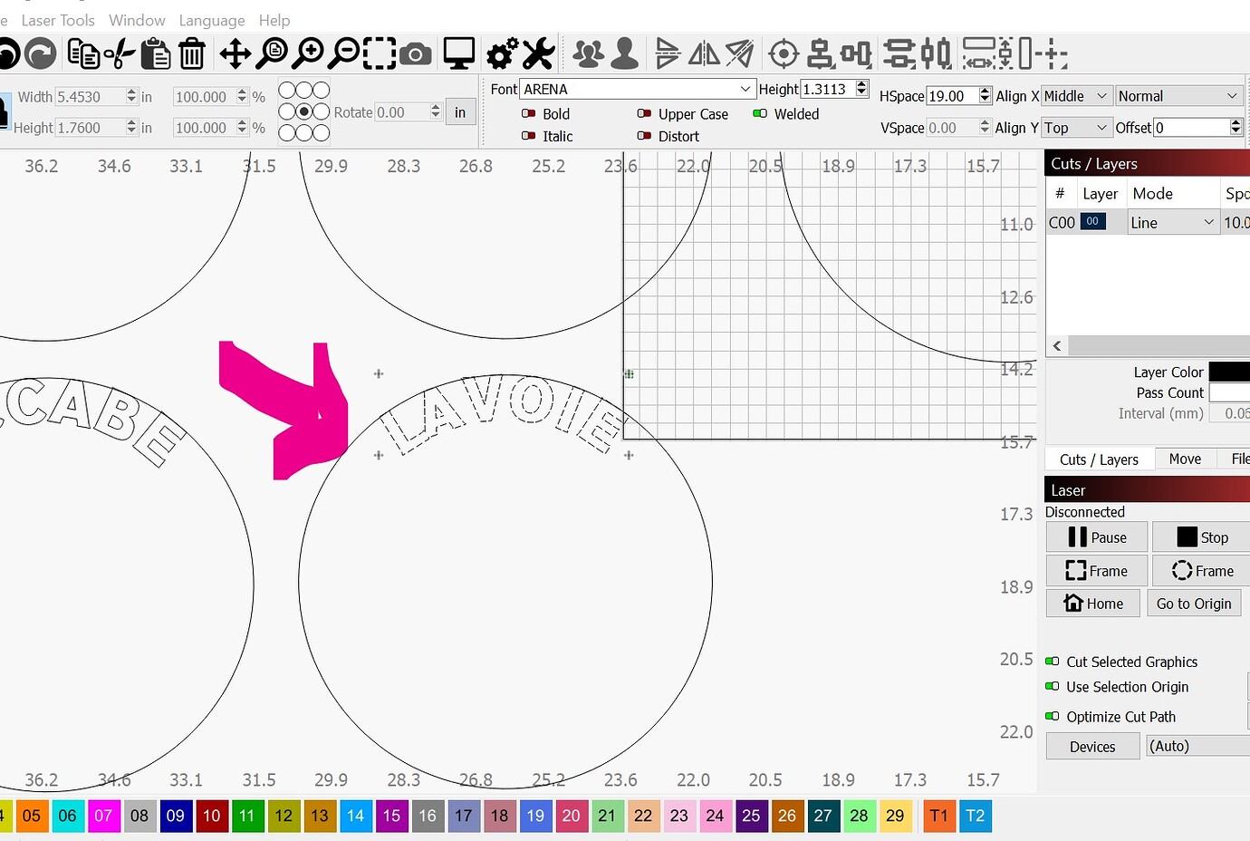Switch to the Move tab
1250x841 pixels.
click(1185, 459)
